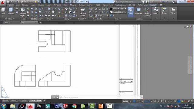This screenshot has width=194, height=109.
Task: Close the command line with X icon
Action: click(54, 97)
